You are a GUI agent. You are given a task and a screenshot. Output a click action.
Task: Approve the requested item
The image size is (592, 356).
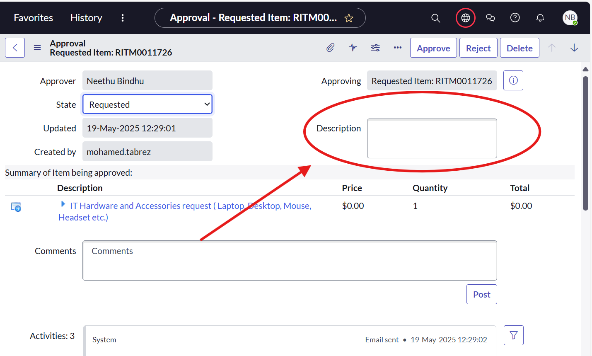tap(433, 48)
